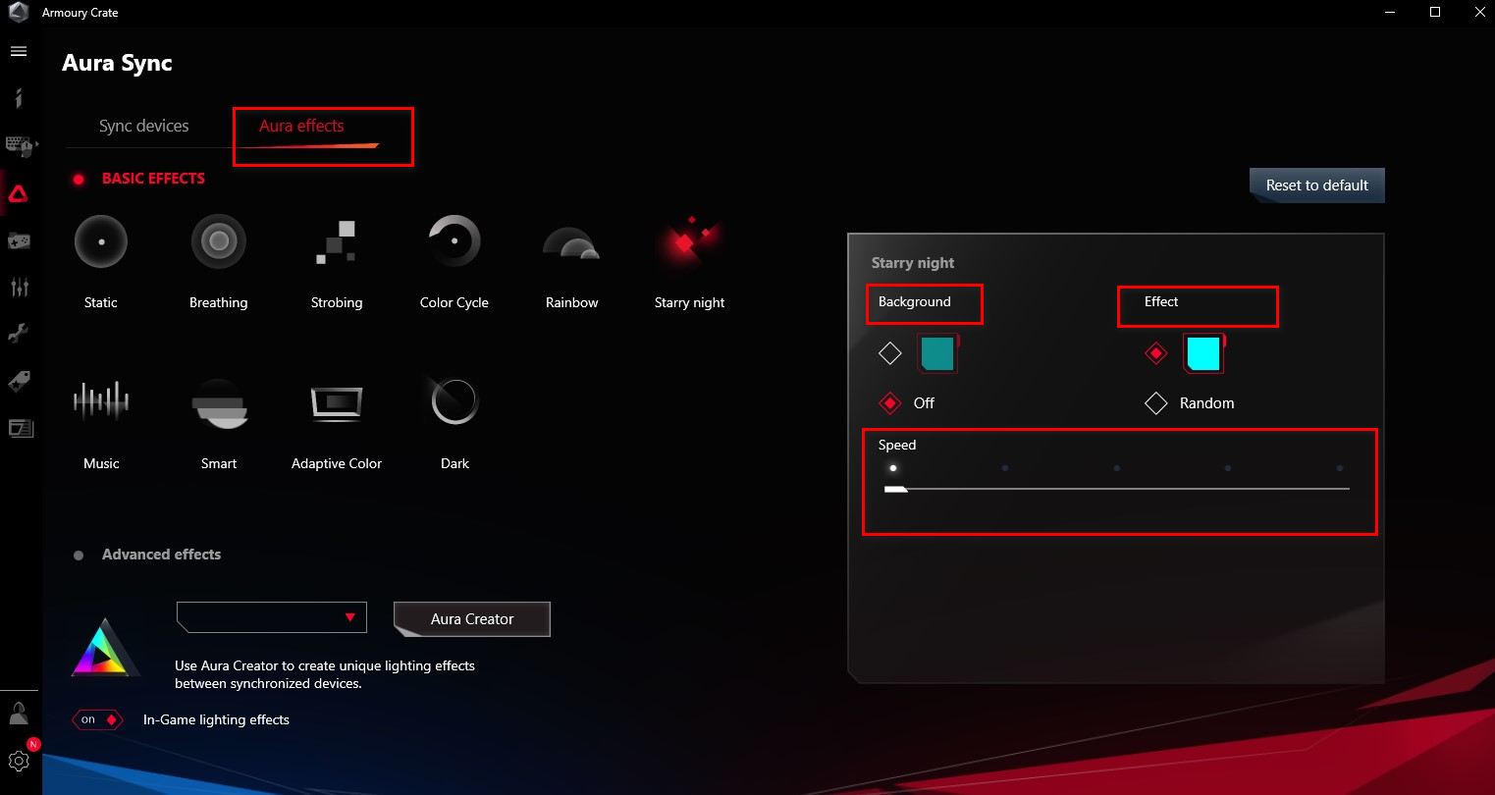Select the Adaptive Color effect icon

(x=337, y=403)
